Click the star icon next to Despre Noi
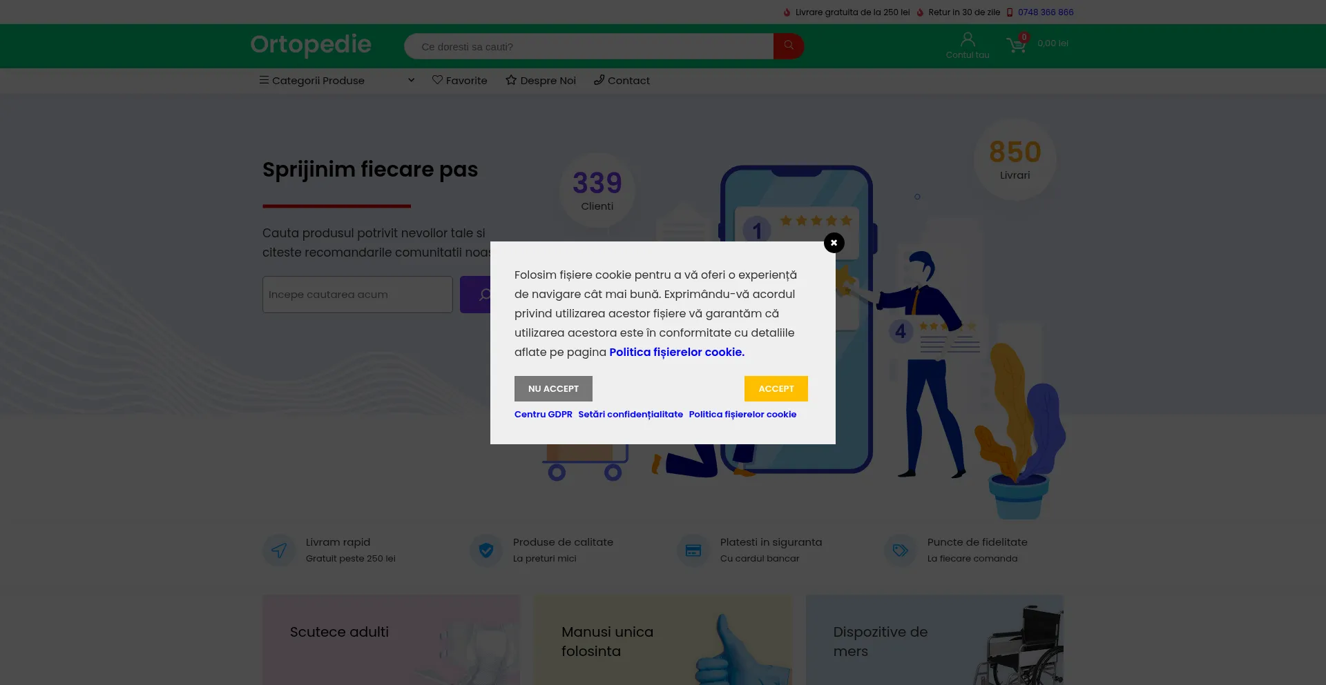 coord(510,80)
